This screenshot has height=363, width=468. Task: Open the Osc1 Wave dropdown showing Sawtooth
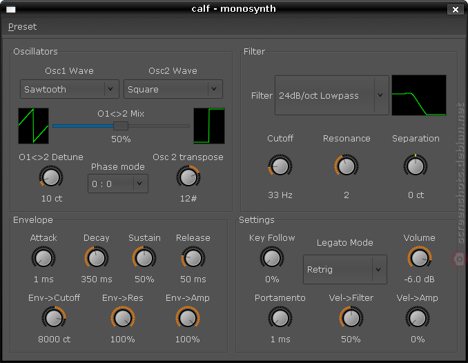[x=70, y=89]
